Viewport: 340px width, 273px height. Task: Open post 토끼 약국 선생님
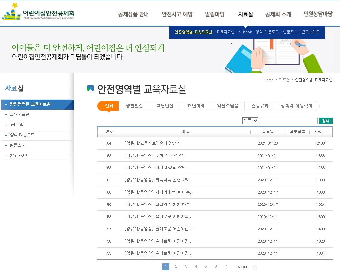click(155, 156)
